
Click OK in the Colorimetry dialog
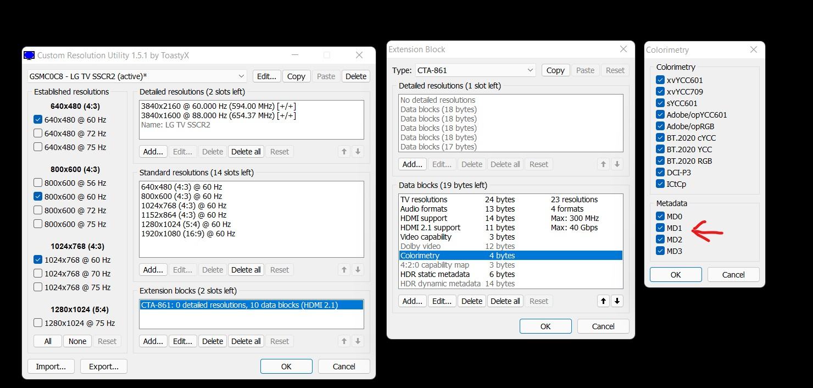click(676, 275)
